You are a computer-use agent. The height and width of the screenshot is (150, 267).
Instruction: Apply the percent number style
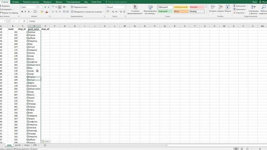pyautogui.click(x=113, y=12)
